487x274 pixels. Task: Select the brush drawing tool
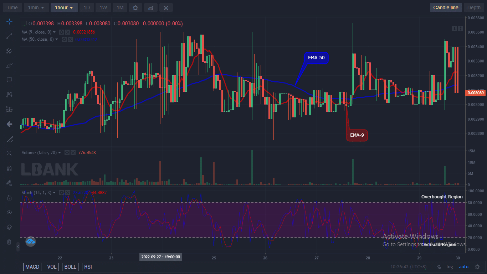[x=9, y=65]
